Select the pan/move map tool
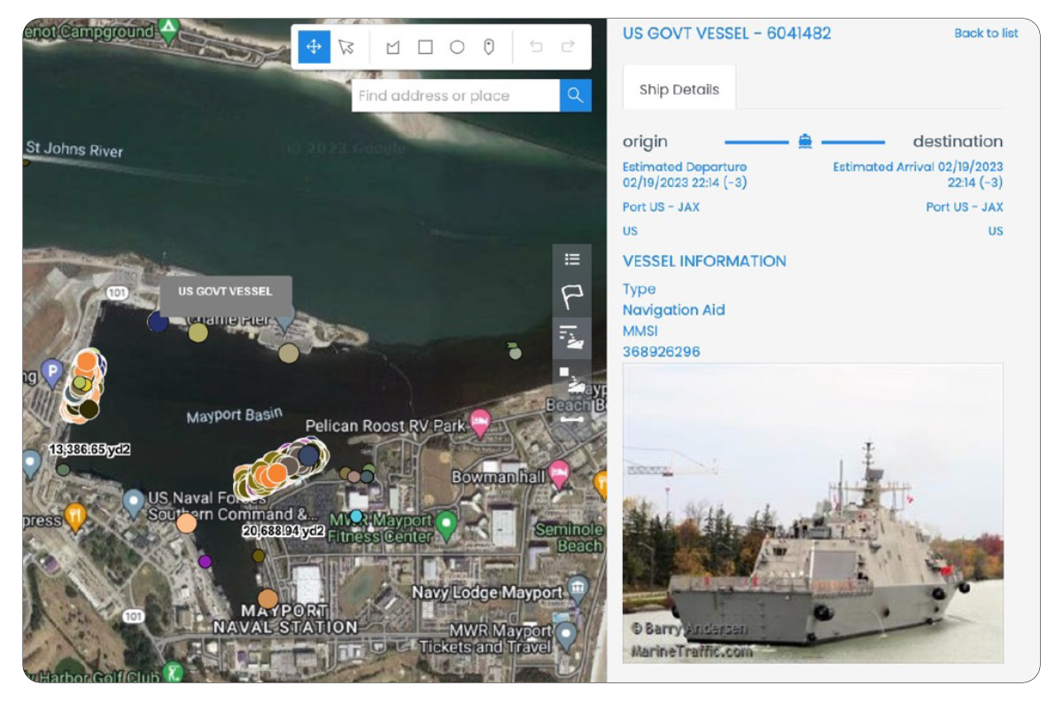The width and height of the screenshot is (1063, 701). click(x=314, y=47)
